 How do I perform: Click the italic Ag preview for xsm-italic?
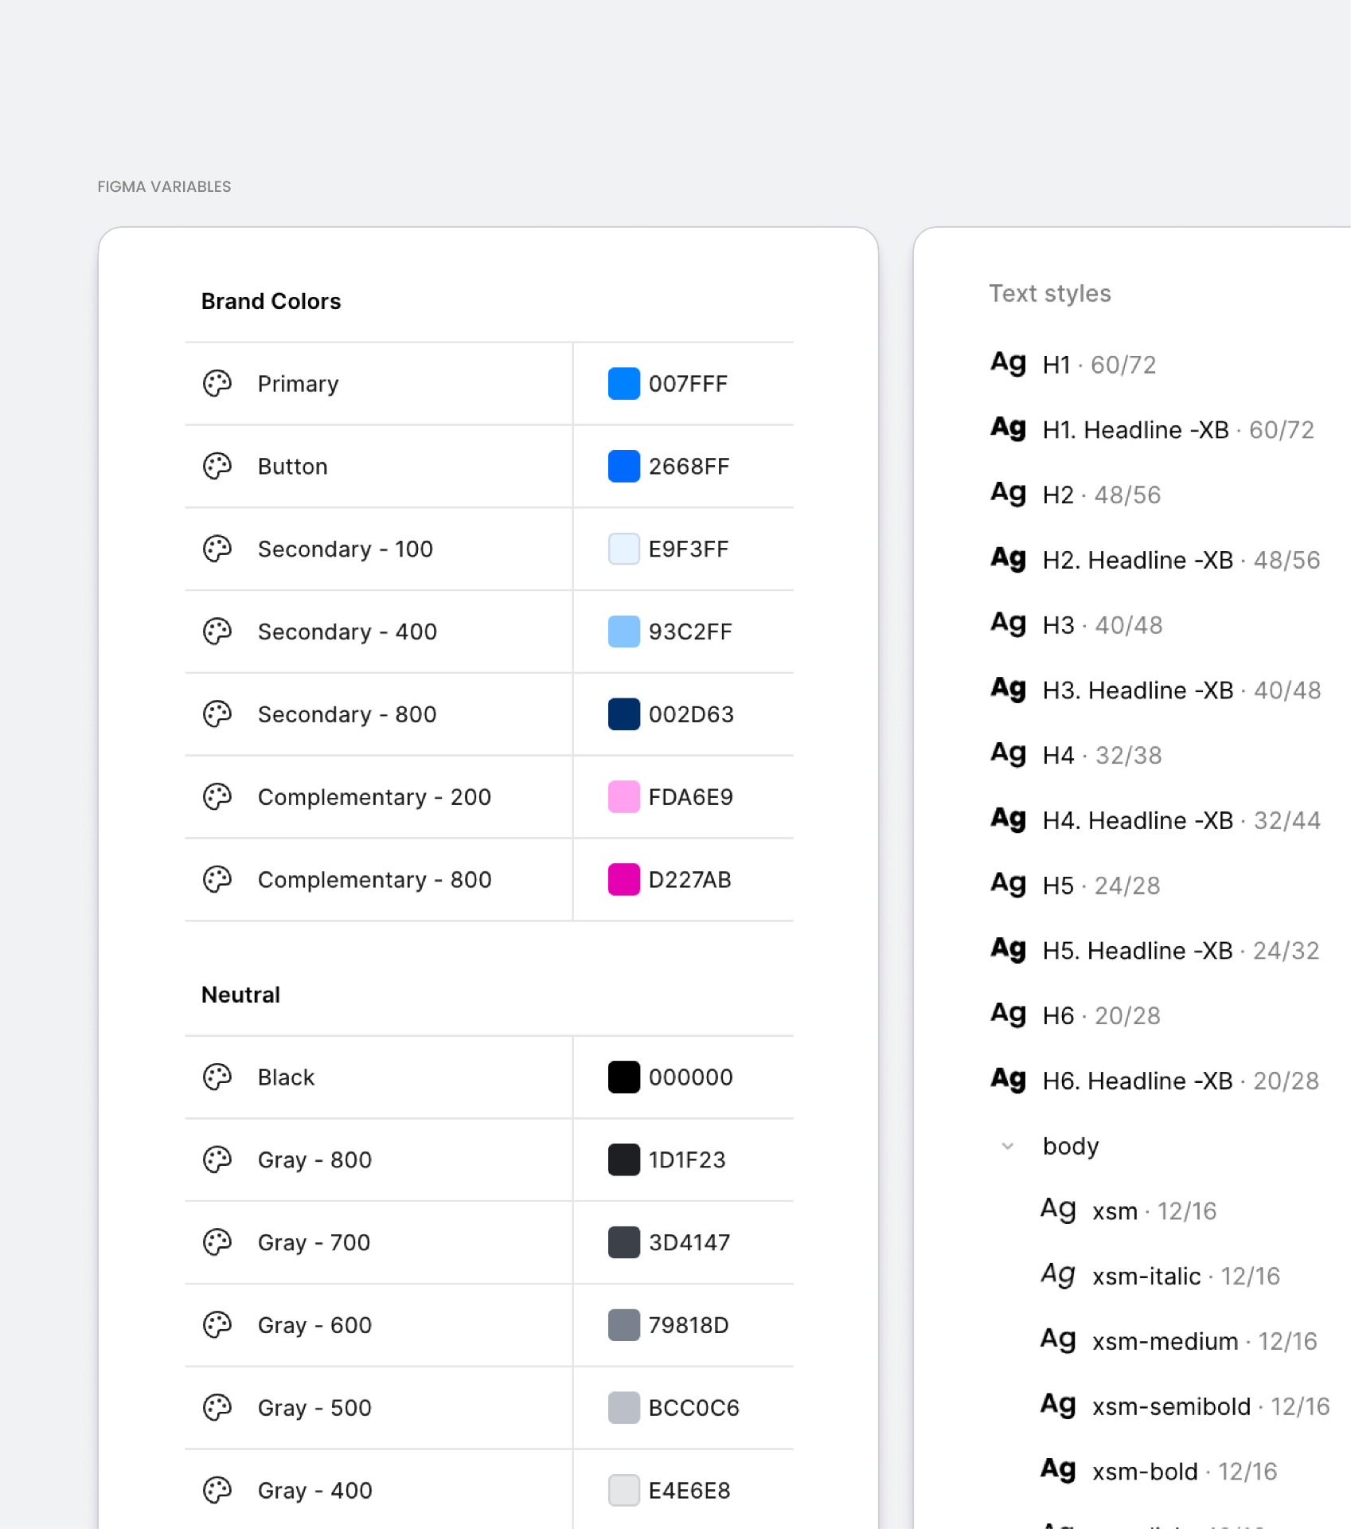(1059, 1276)
